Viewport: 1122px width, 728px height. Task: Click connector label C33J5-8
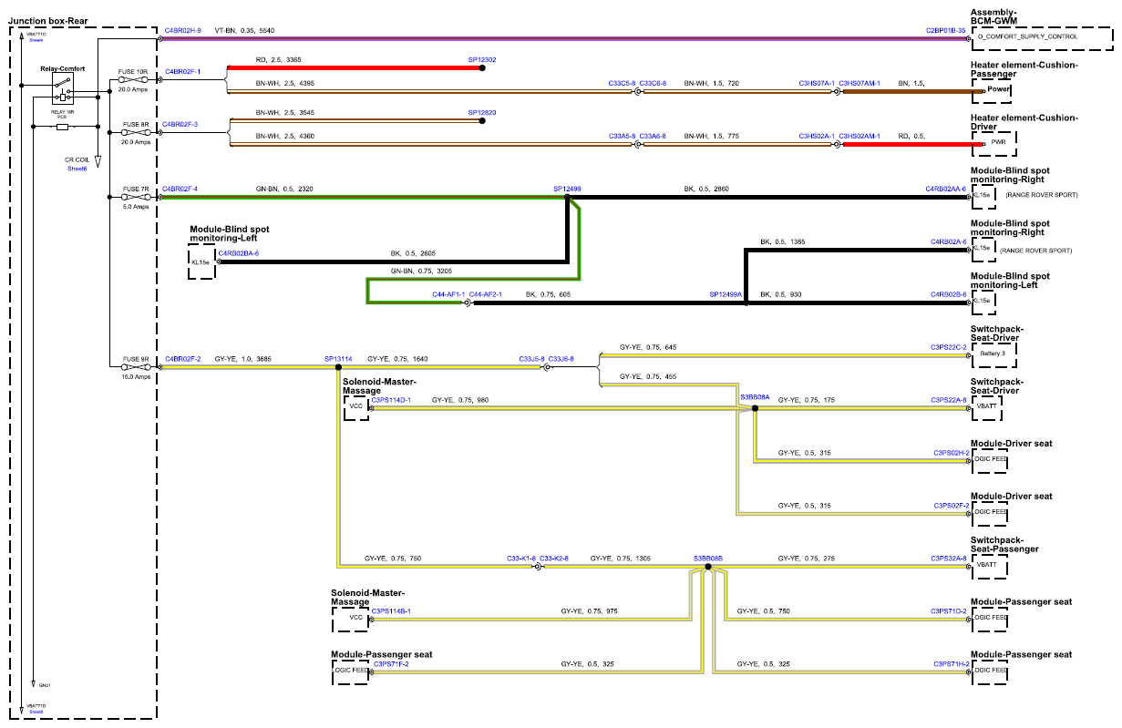click(x=531, y=359)
